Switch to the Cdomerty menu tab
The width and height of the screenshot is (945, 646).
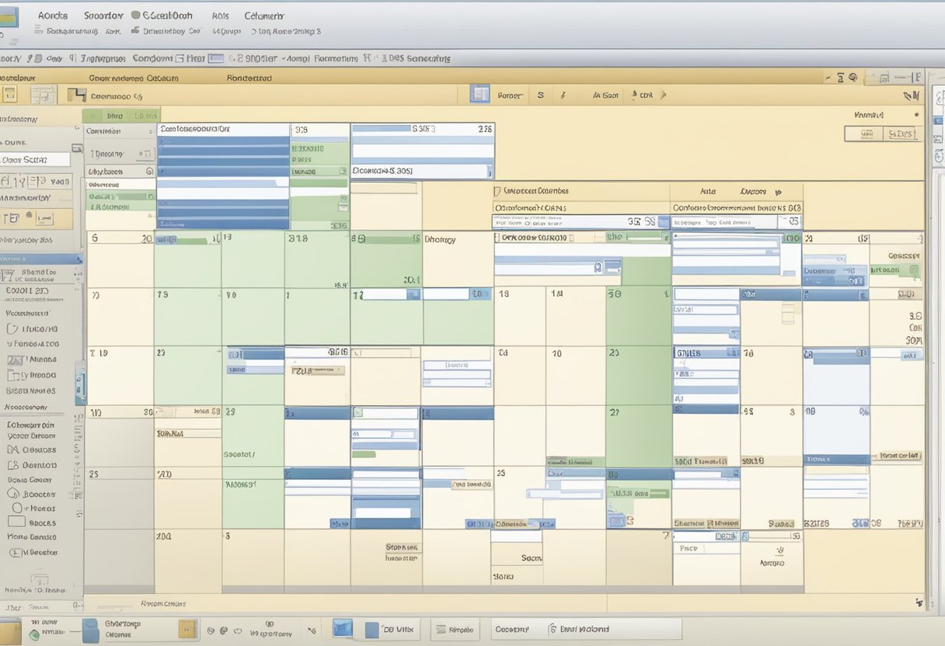(264, 16)
